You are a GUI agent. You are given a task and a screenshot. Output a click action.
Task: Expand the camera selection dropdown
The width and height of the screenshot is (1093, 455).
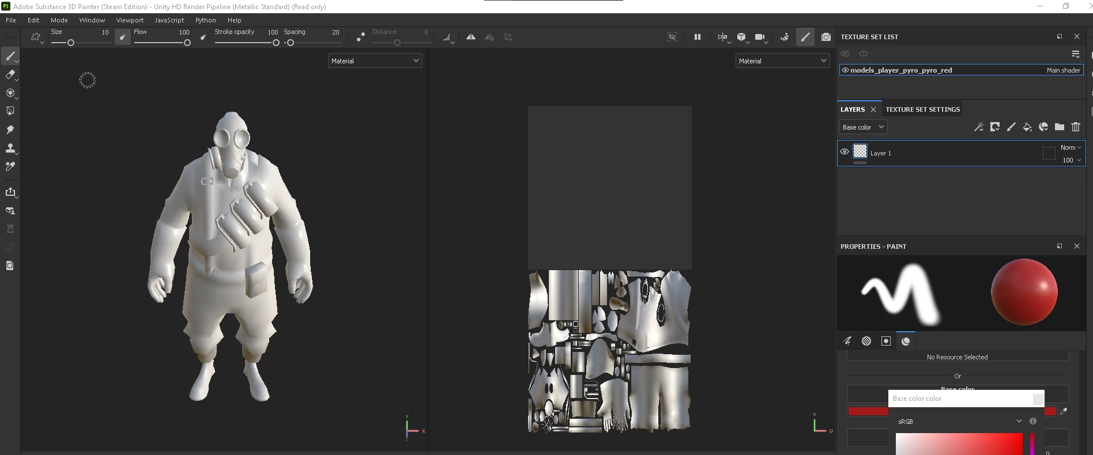(x=762, y=37)
